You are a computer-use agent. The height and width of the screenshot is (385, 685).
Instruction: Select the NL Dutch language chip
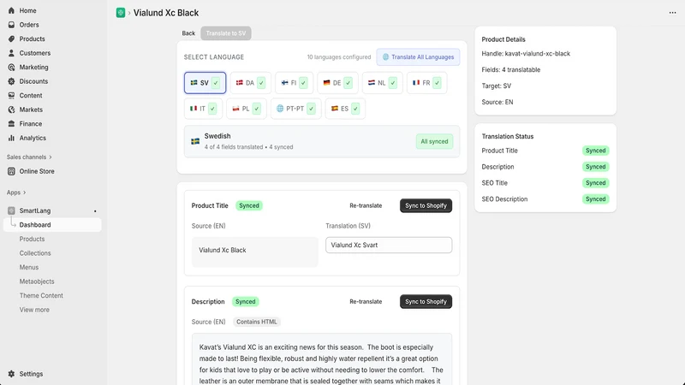click(x=382, y=83)
